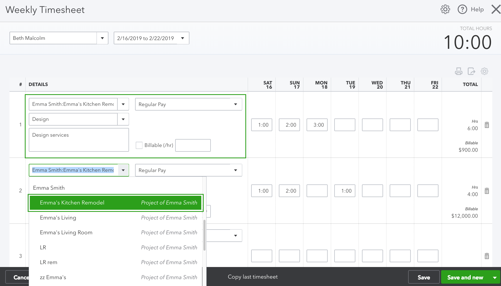This screenshot has height=286, width=501.
Task: Click the Design services description box
Action: click(79, 140)
